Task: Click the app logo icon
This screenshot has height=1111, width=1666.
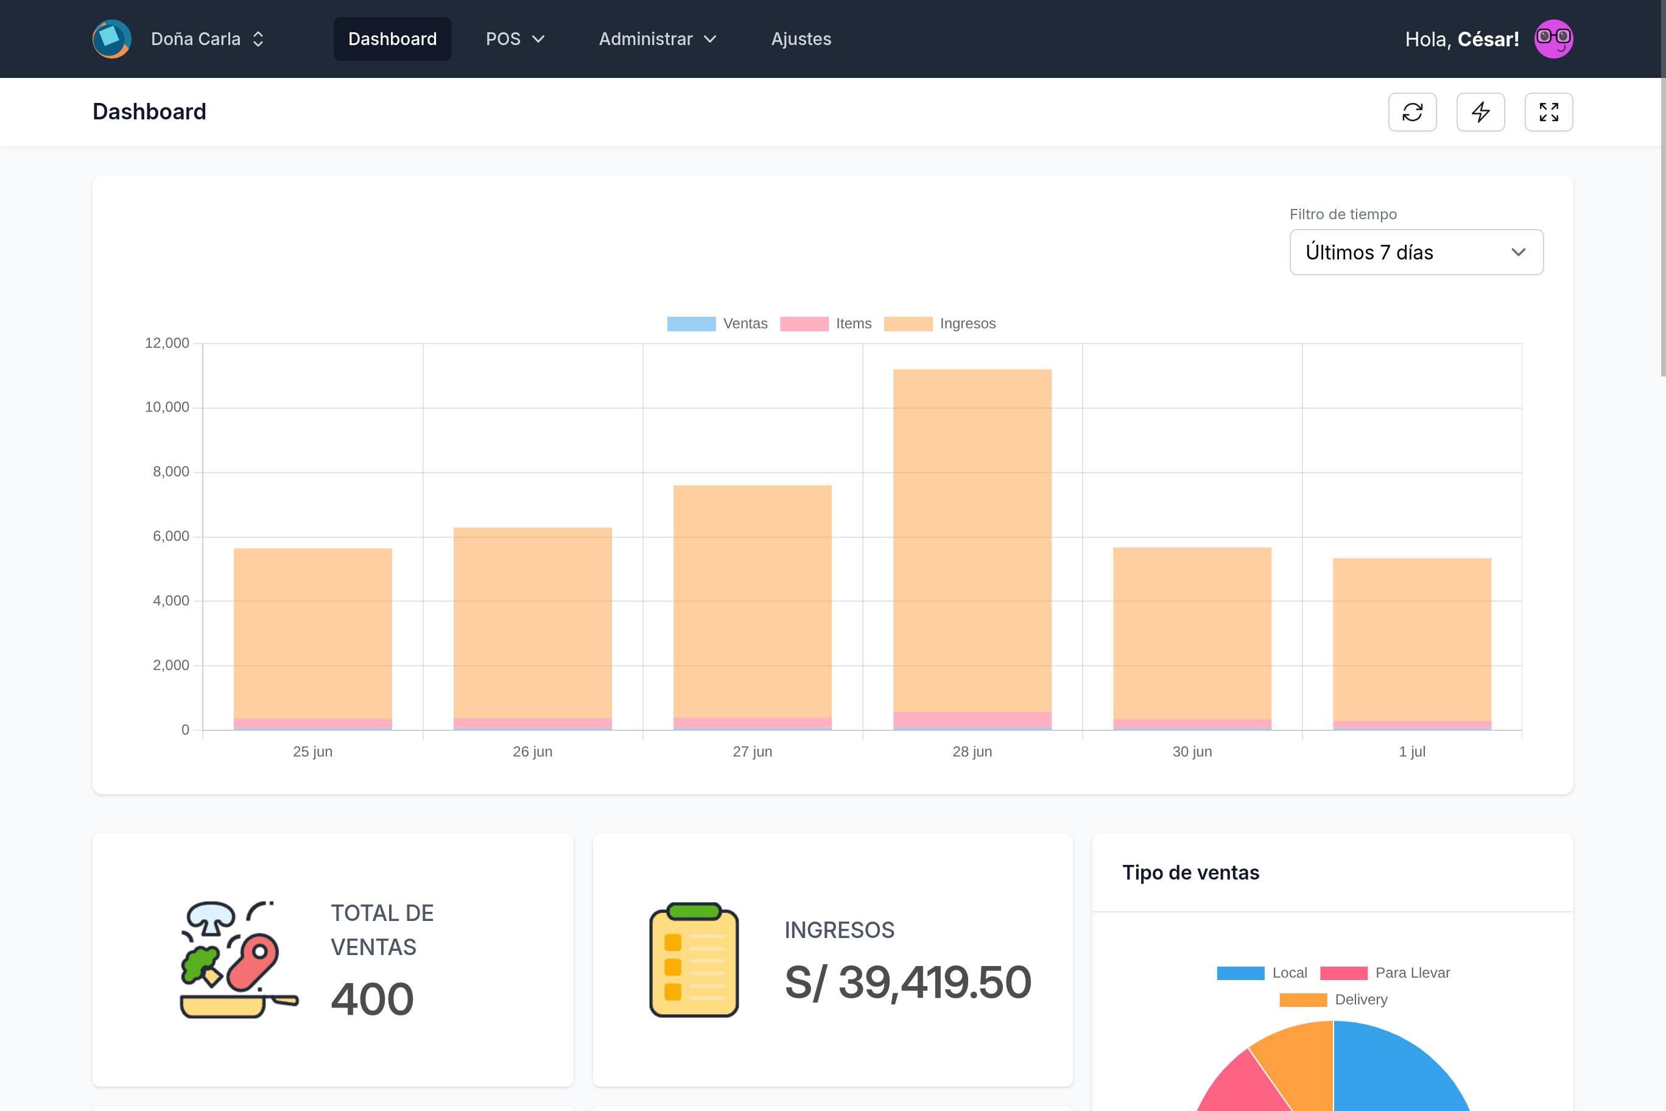Action: pos(112,39)
